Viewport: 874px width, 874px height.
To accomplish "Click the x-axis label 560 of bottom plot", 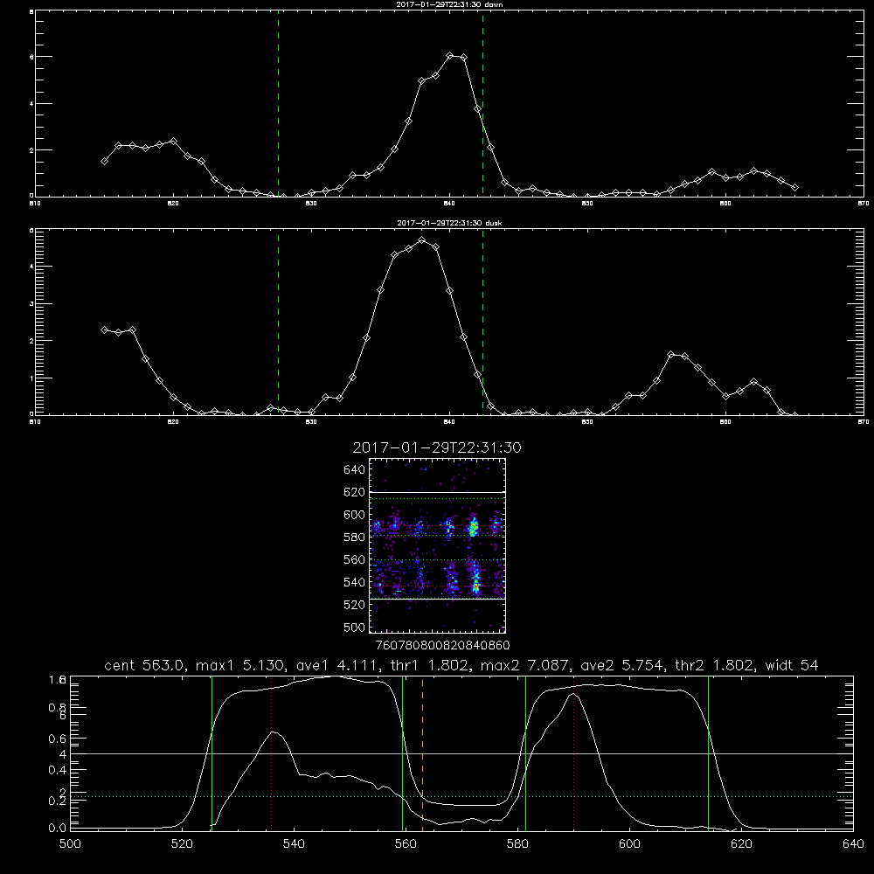I will click(x=406, y=844).
